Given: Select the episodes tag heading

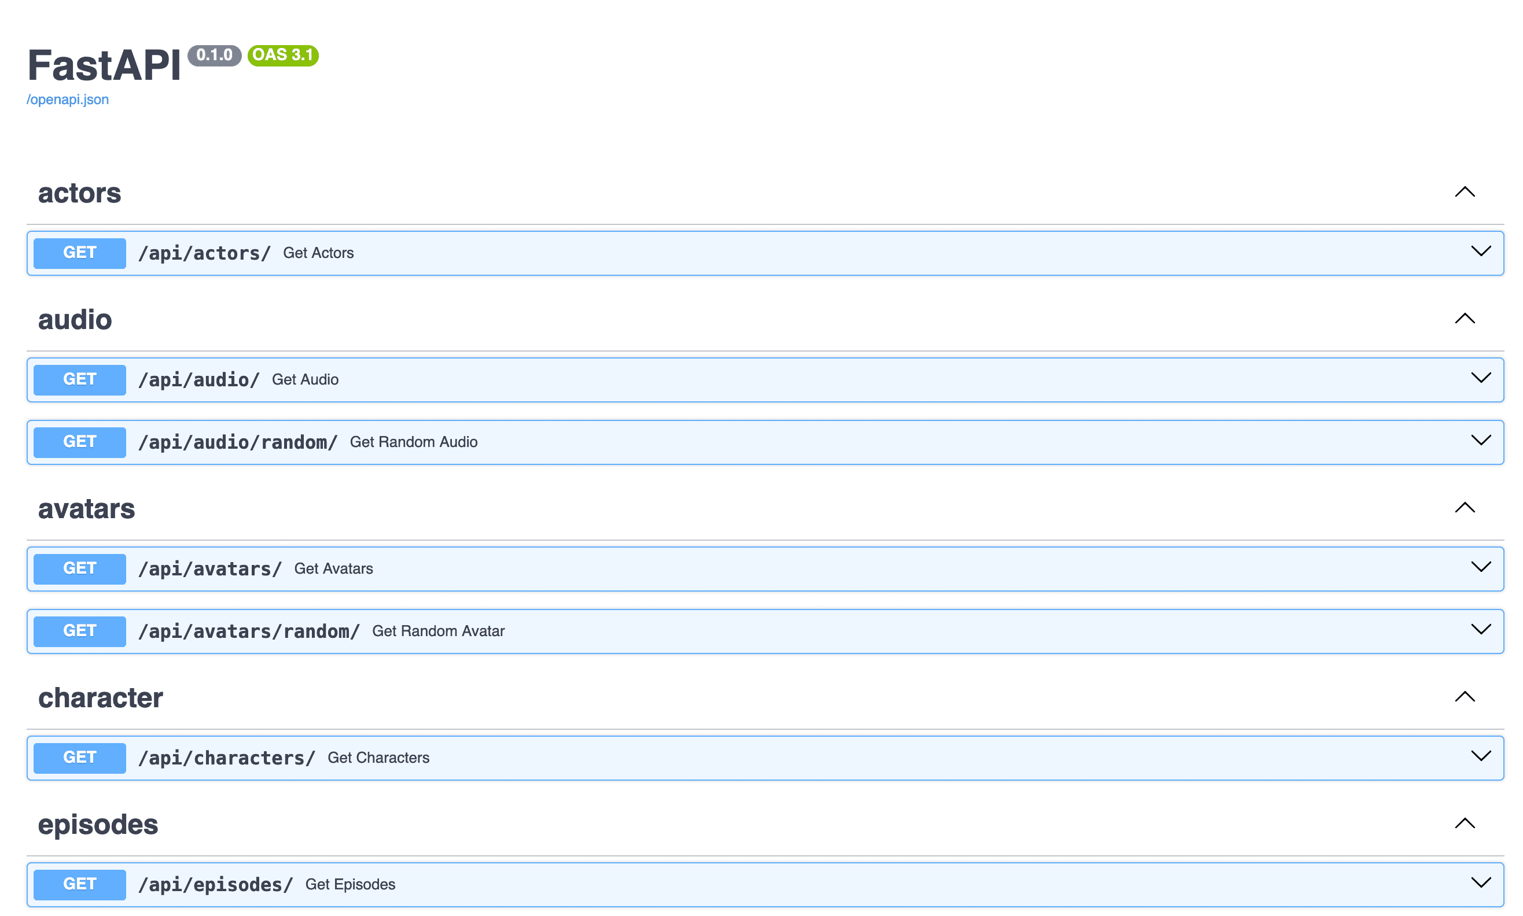Looking at the screenshot, I should pyautogui.click(x=98, y=825).
